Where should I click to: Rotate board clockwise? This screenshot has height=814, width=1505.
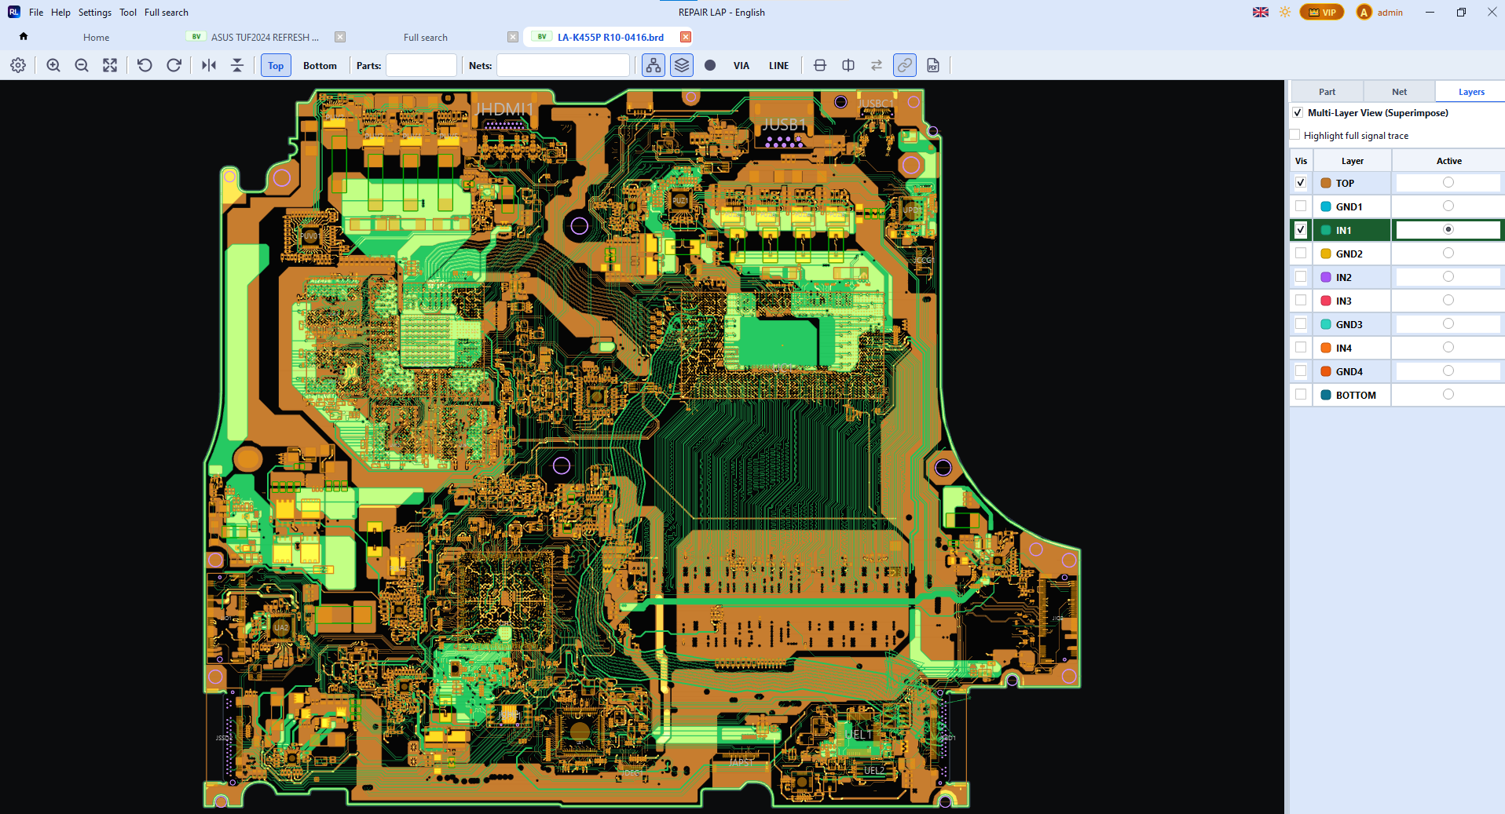click(174, 66)
